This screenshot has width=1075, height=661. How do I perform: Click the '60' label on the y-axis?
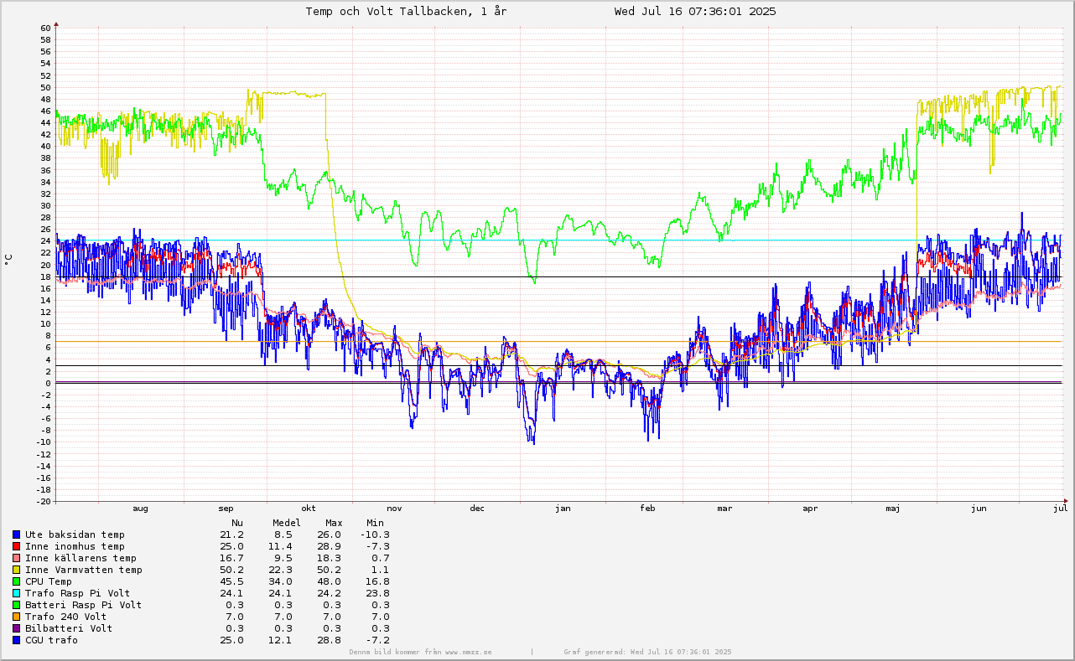(46, 28)
